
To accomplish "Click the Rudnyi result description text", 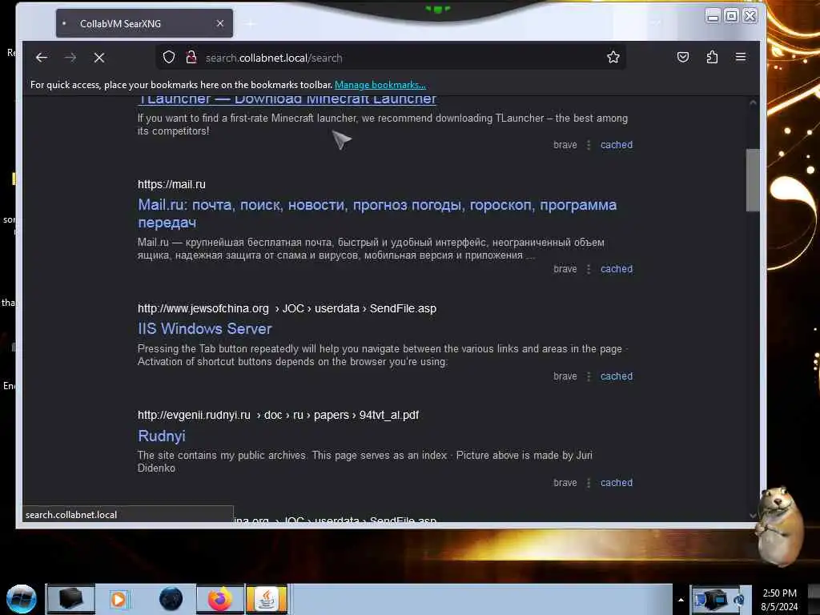I will tap(364, 462).
